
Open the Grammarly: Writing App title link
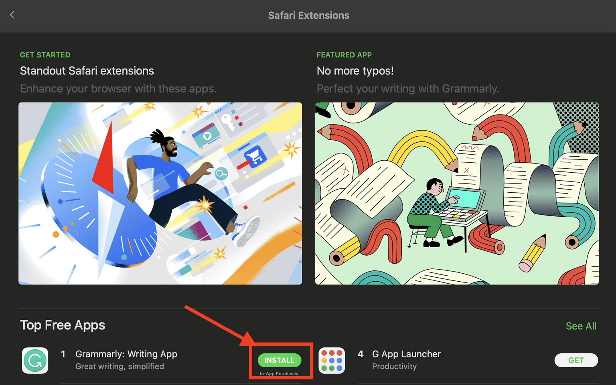(126, 354)
